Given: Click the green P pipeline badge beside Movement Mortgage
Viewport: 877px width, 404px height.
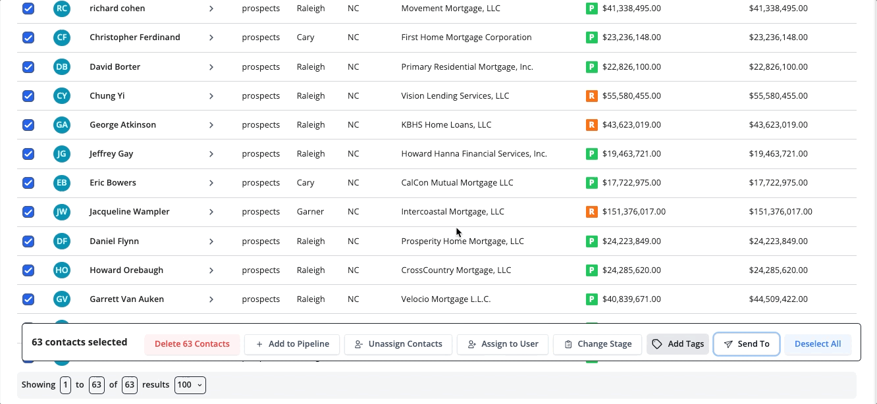Looking at the screenshot, I should [591, 8].
